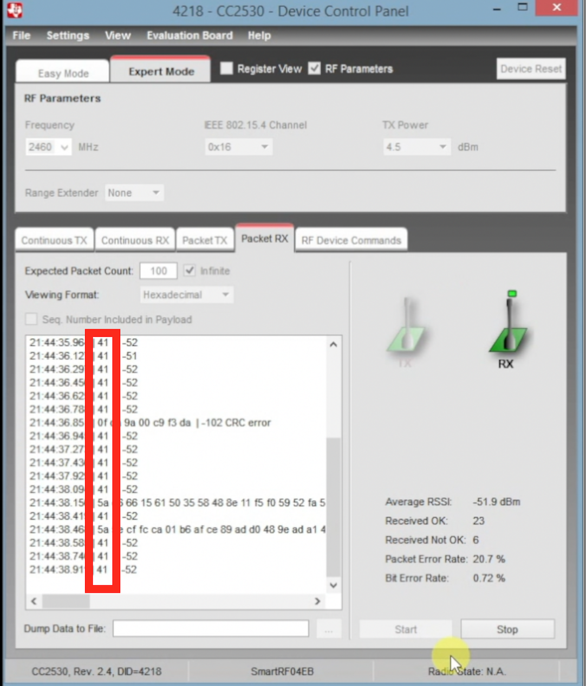The image size is (586, 686).
Task: Click the Received OK value 23
Action: [x=479, y=521]
